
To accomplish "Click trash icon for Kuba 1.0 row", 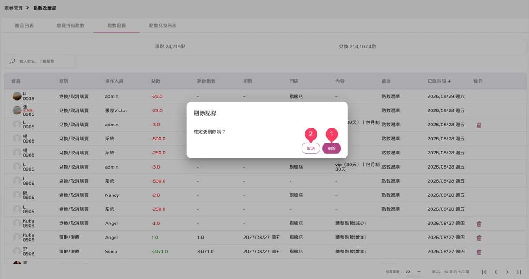I will (479, 238).
